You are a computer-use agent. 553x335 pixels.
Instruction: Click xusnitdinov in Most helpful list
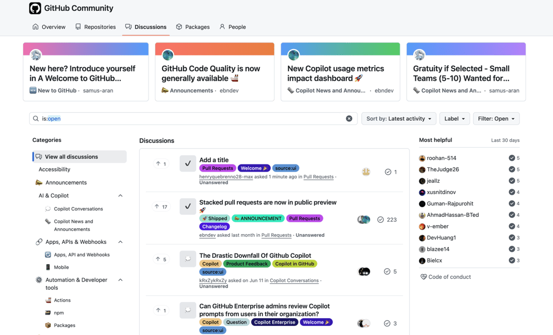click(441, 193)
